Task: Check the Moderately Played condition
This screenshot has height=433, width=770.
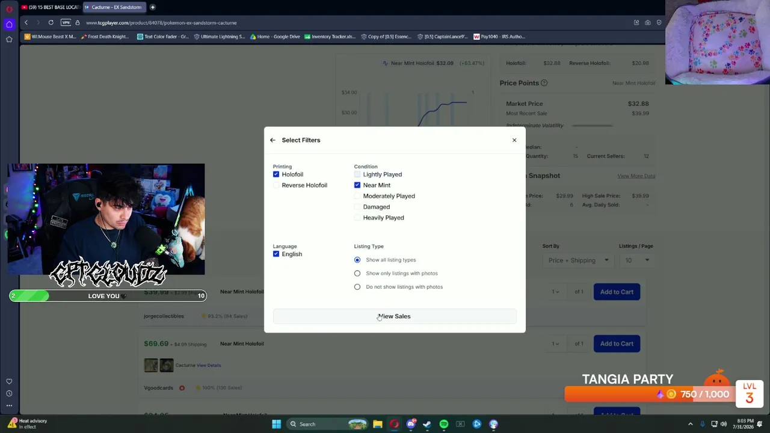Action: 357,196
